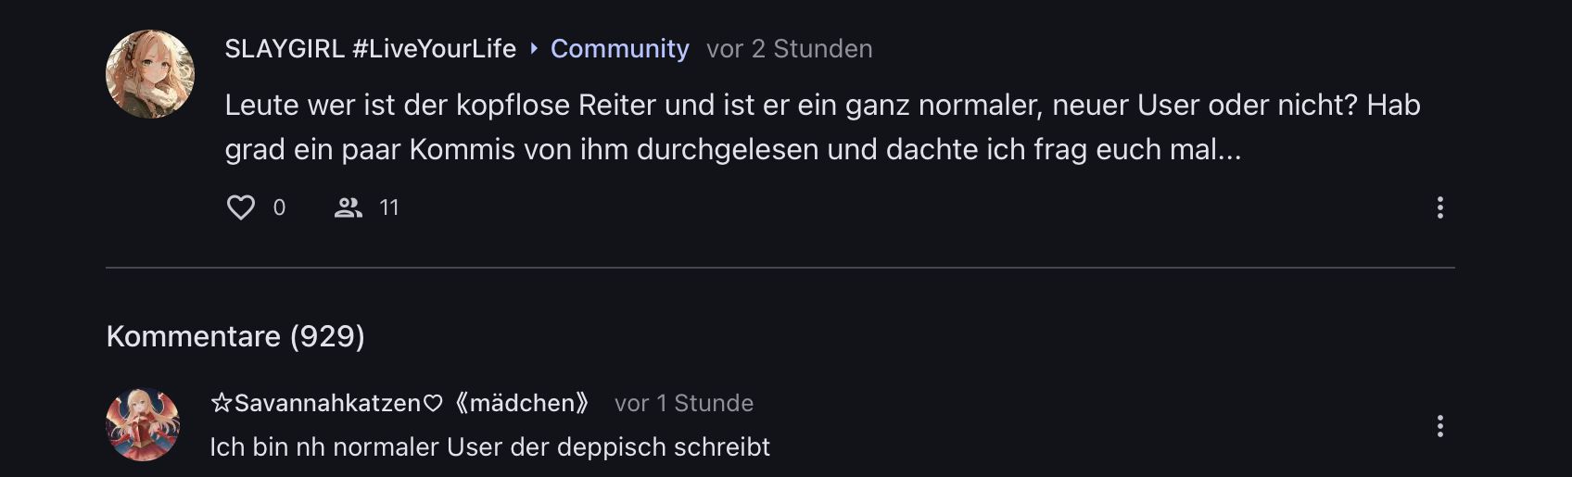Click the star icon in Savannahkatzen's name

[222, 403]
